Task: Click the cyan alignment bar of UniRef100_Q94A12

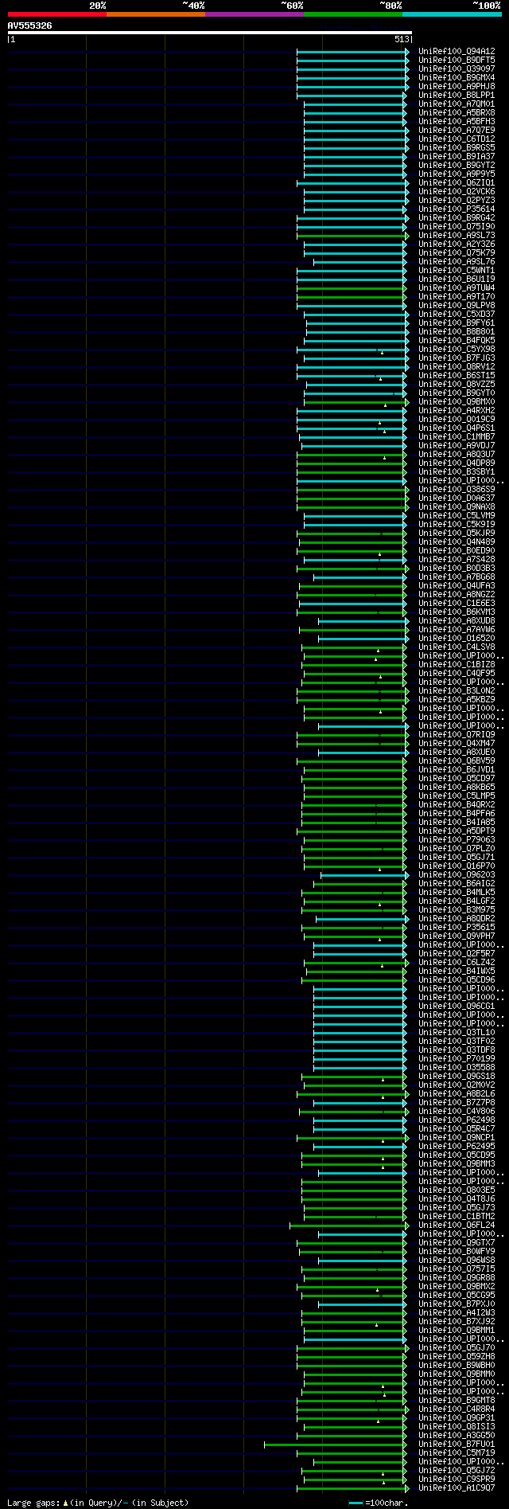Action: 352,52
